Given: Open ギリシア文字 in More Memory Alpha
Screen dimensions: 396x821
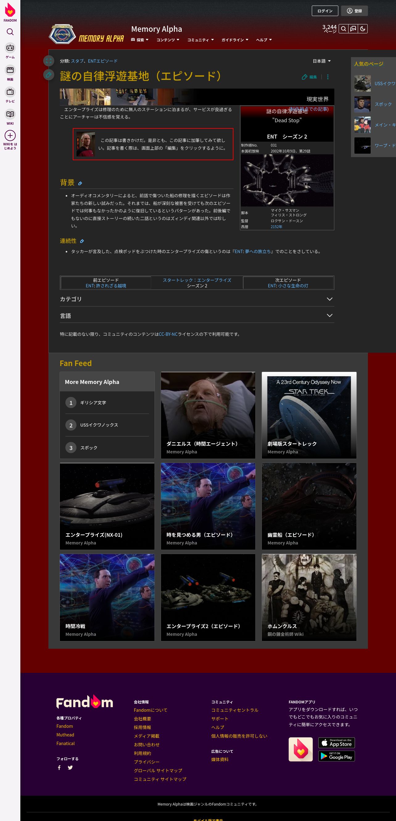Looking at the screenshot, I should pos(93,403).
